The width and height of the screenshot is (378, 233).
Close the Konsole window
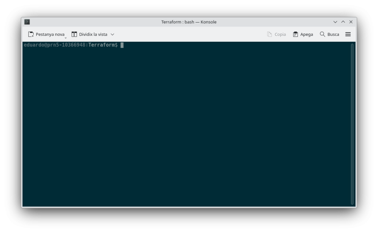point(351,22)
